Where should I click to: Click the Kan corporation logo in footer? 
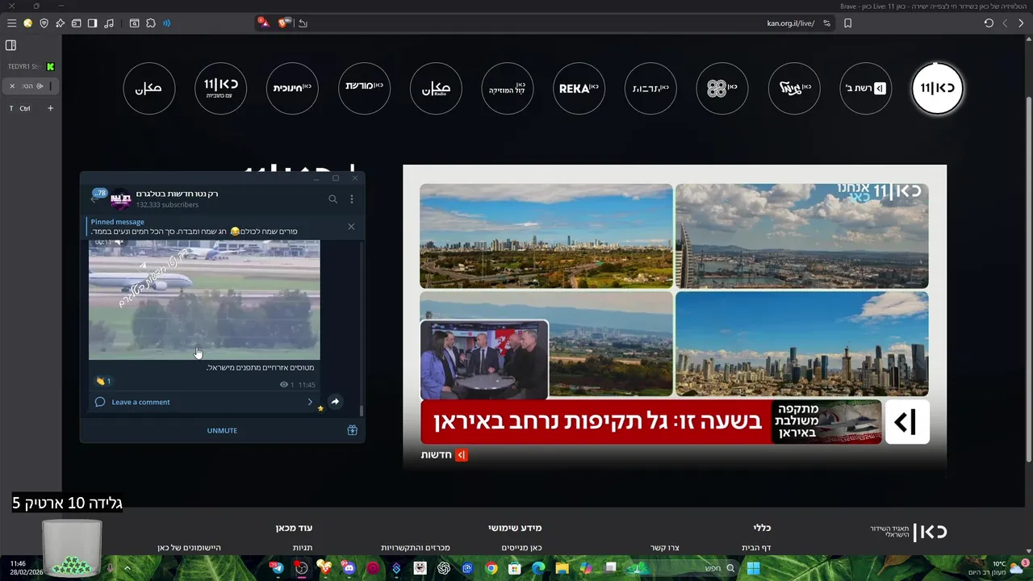[909, 532]
